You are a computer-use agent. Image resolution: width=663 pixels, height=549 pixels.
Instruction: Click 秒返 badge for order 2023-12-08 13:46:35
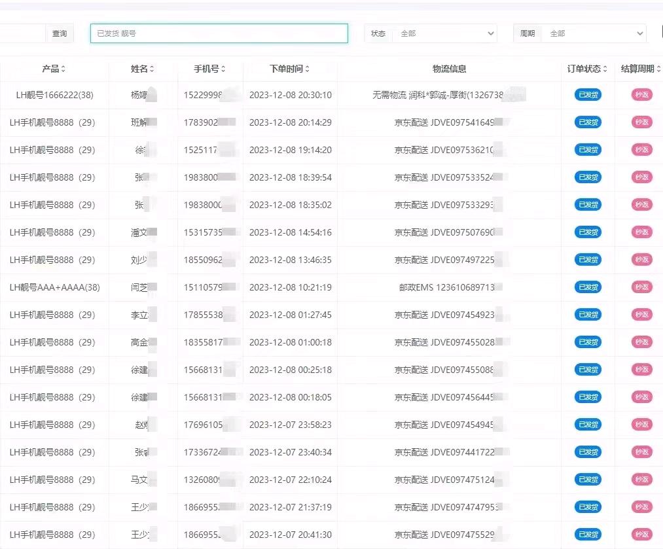click(x=642, y=260)
